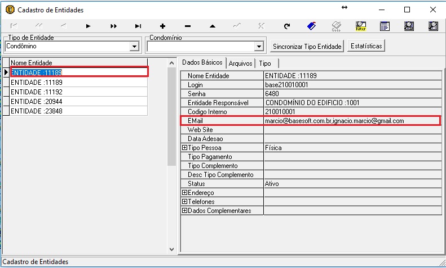This screenshot has width=446, height=268.
Task: Click the Estatísticas button
Action: [366, 46]
